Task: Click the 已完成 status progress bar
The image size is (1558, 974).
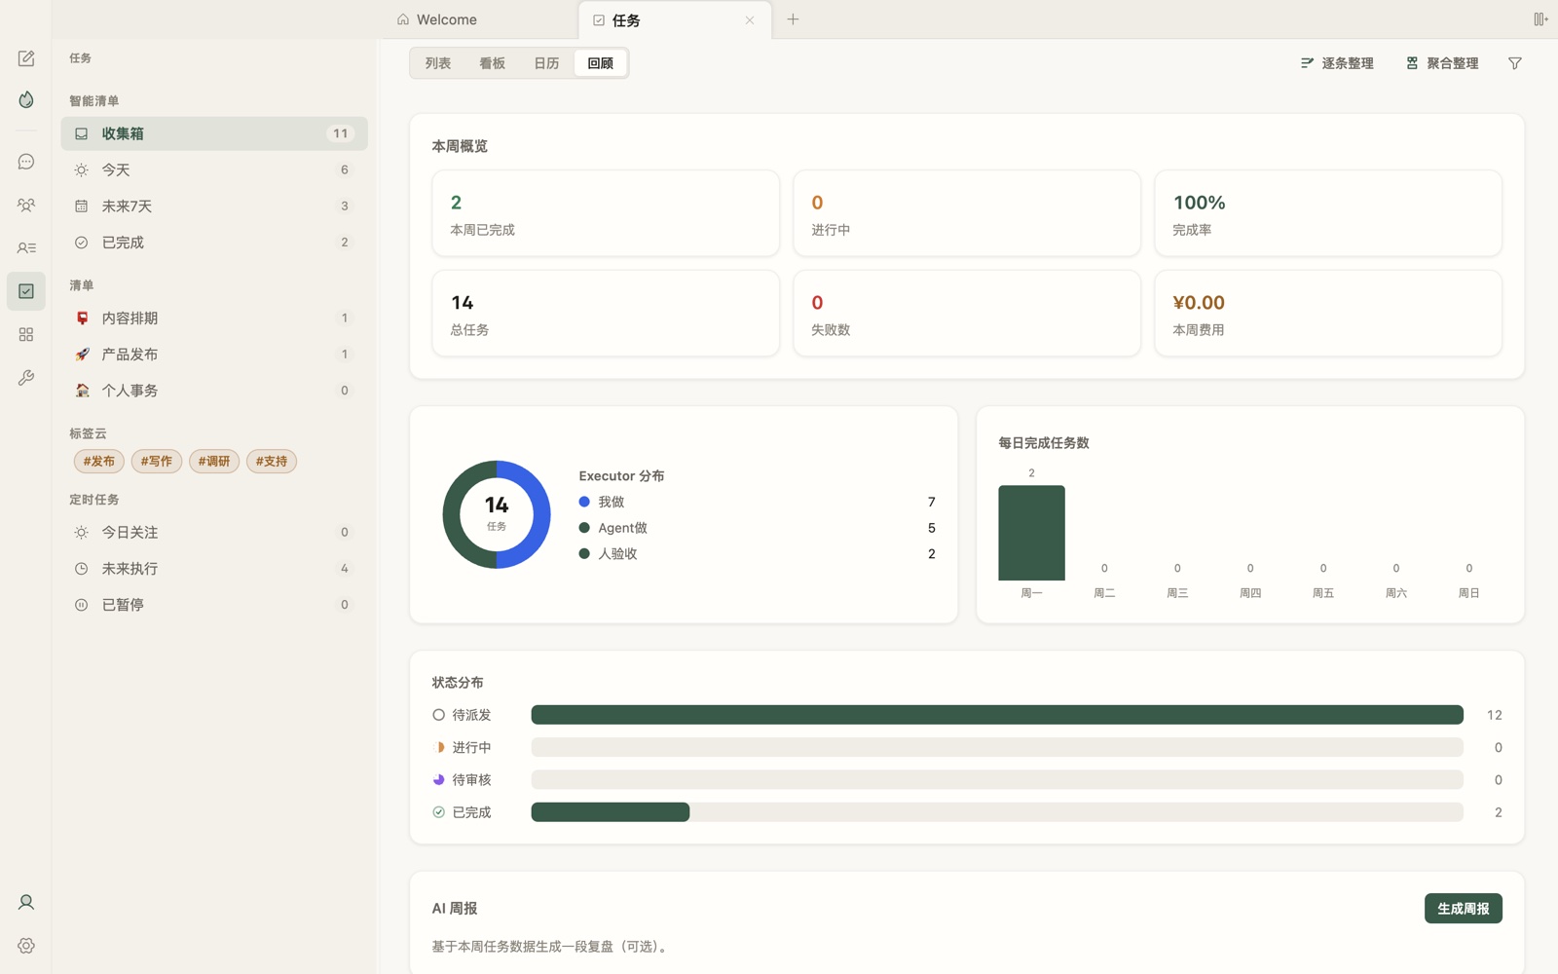Action: 997,812
